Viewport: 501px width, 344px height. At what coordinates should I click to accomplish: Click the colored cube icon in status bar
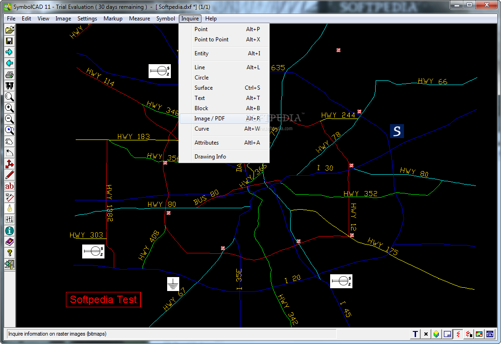point(436,334)
